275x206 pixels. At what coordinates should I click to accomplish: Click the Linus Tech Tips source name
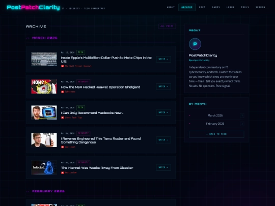(73, 117)
